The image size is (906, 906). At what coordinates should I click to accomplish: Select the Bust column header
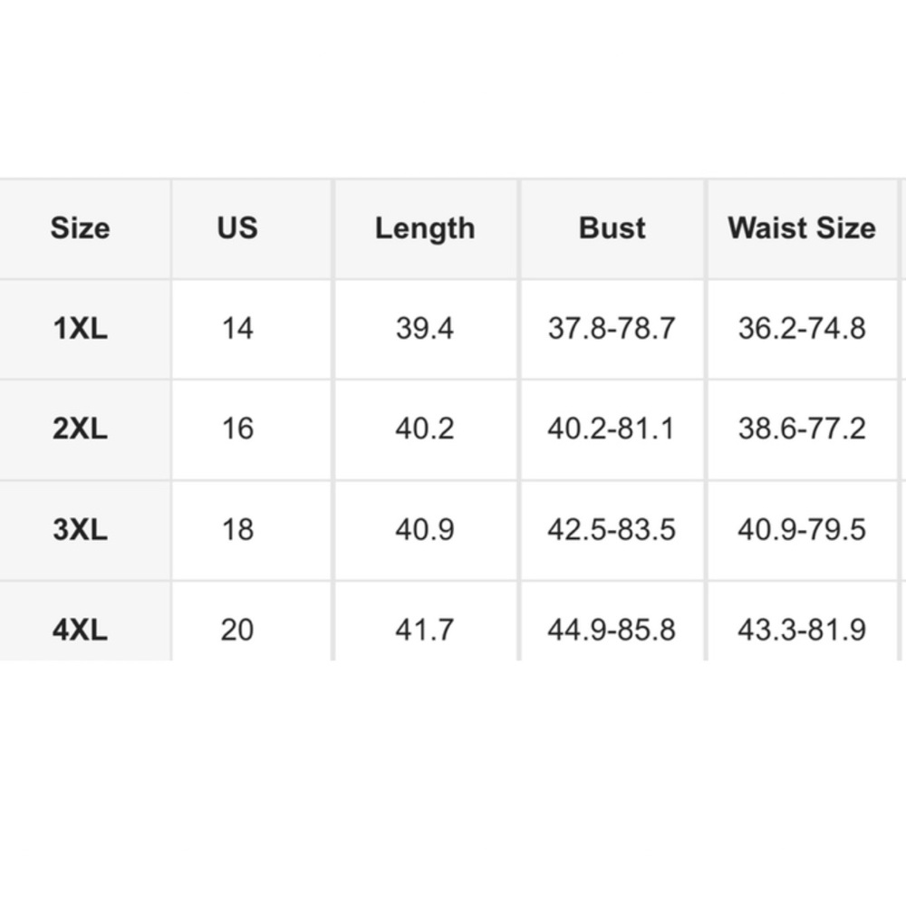point(612,228)
